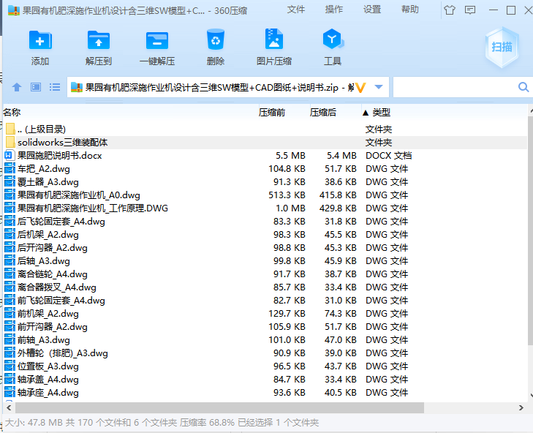
Task: Click the 解压到 (Extract to) icon
Action: (x=99, y=40)
